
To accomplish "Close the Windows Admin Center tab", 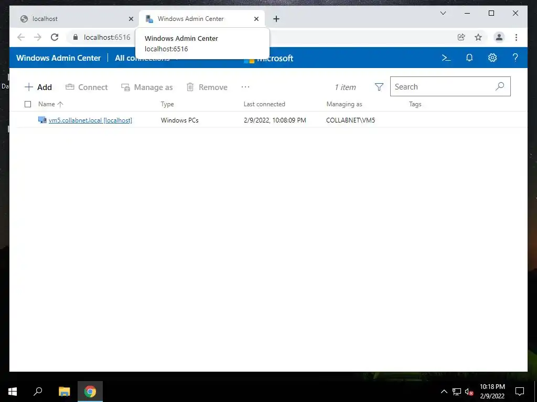I will point(256,19).
